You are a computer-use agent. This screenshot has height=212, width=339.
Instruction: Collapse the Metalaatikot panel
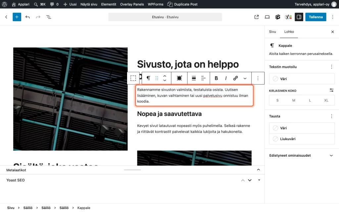click(x=258, y=170)
